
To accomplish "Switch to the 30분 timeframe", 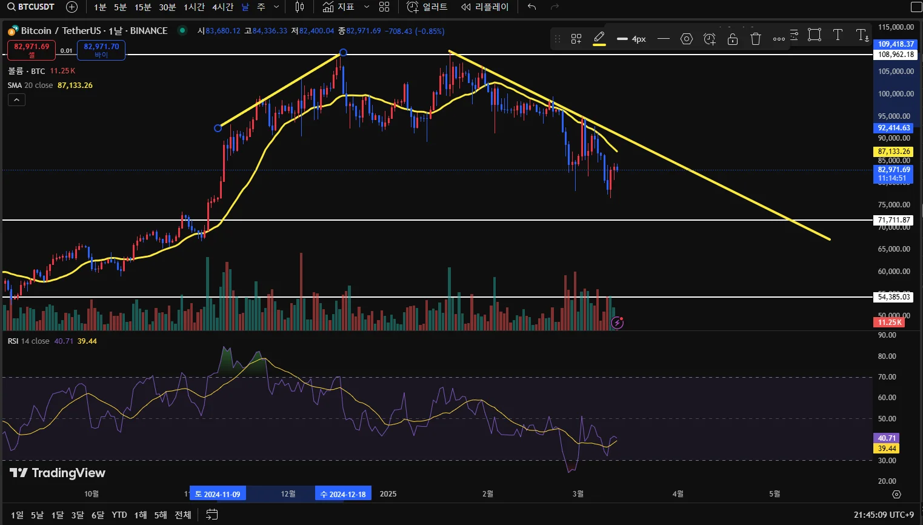I will coord(167,7).
